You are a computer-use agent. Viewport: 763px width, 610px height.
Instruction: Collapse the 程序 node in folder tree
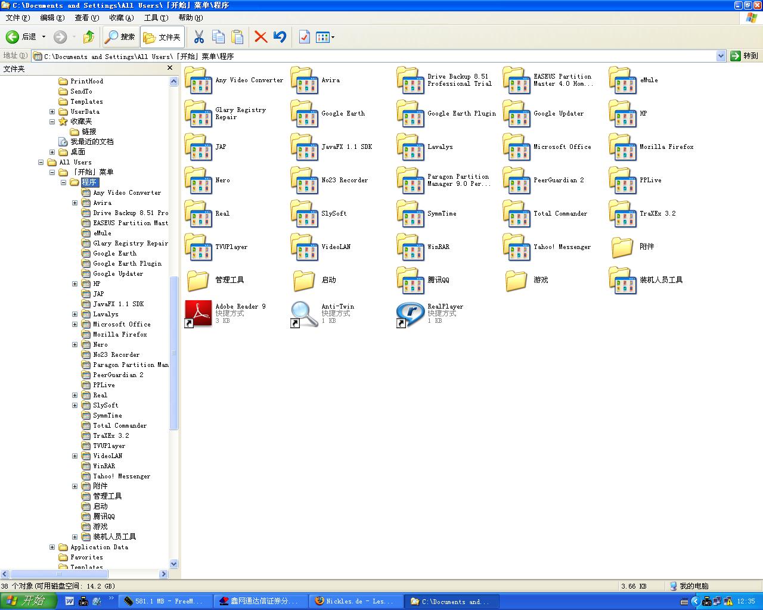pos(63,182)
